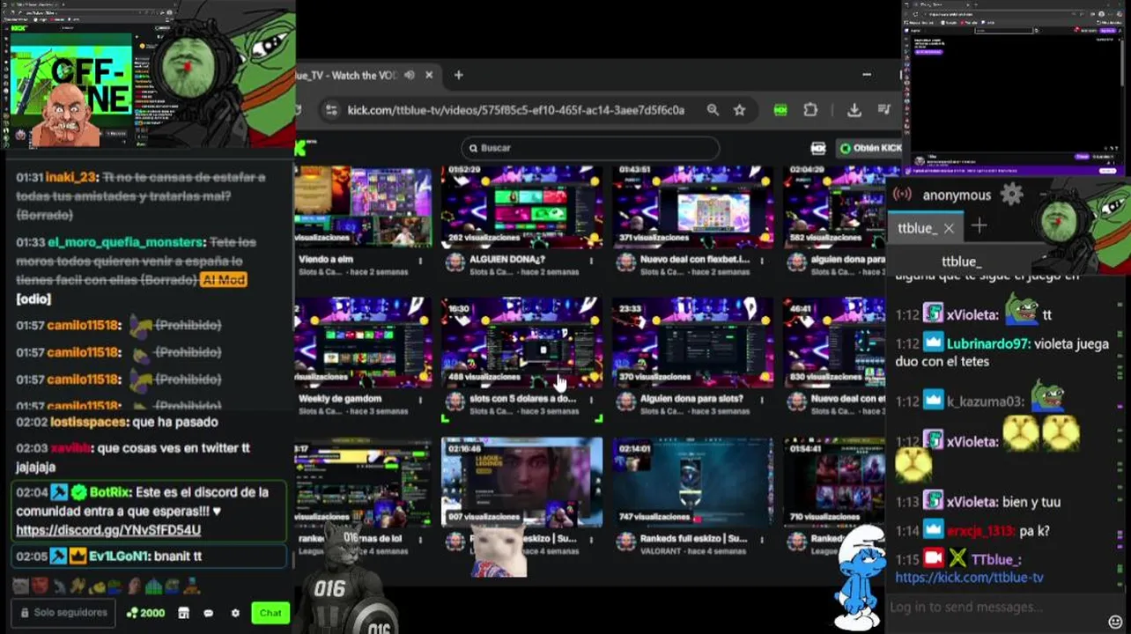Click the Obtén KICK button

[x=869, y=148]
